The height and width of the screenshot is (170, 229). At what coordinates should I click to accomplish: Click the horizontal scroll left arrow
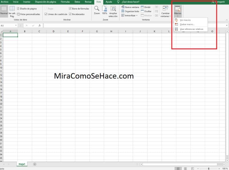(141, 164)
